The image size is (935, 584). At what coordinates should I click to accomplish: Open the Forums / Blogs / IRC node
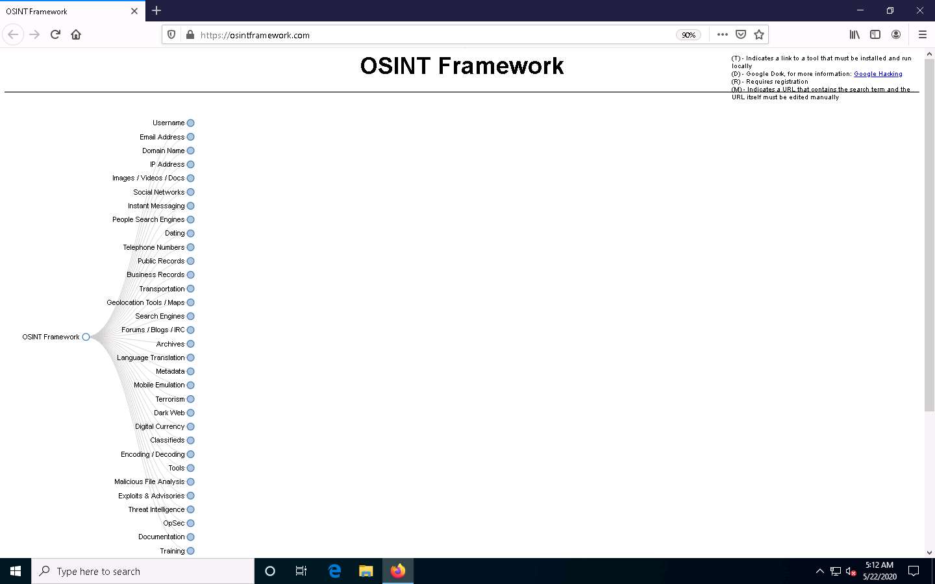click(x=191, y=330)
